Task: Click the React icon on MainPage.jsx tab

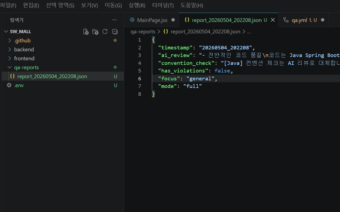Action: point(132,20)
